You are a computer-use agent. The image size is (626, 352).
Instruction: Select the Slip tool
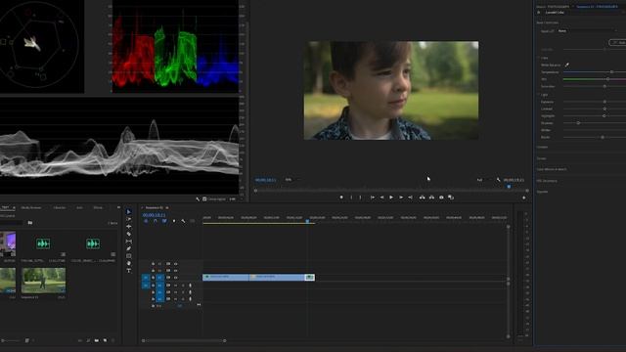(128, 242)
